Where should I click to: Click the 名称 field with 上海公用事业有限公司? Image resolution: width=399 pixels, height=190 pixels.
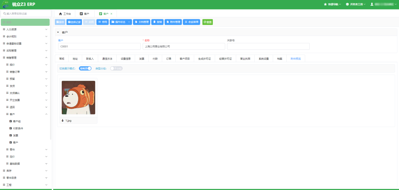click(x=184, y=46)
